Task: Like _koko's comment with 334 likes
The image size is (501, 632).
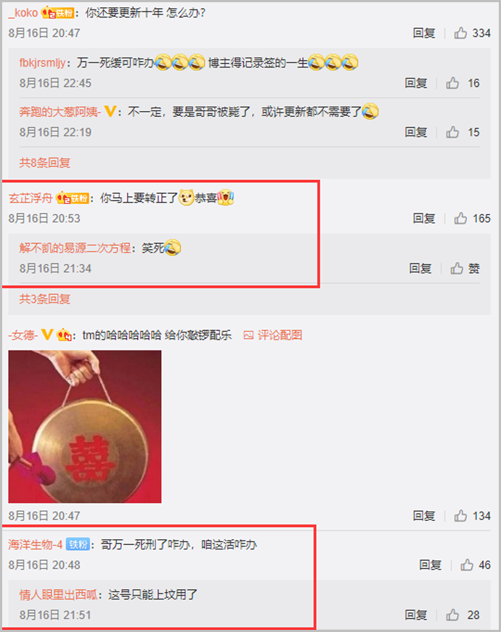Action: pyautogui.click(x=460, y=33)
